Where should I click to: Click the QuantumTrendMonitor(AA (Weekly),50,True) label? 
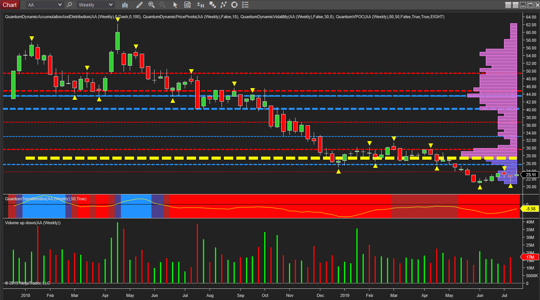tap(46, 199)
